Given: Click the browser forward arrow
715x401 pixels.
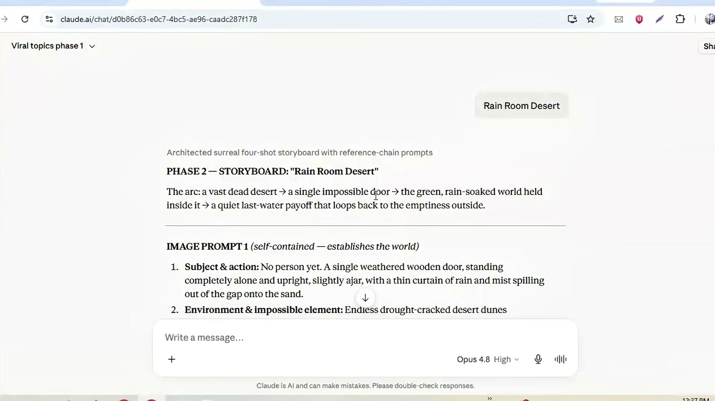Looking at the screenshot, I should point(4,19).
